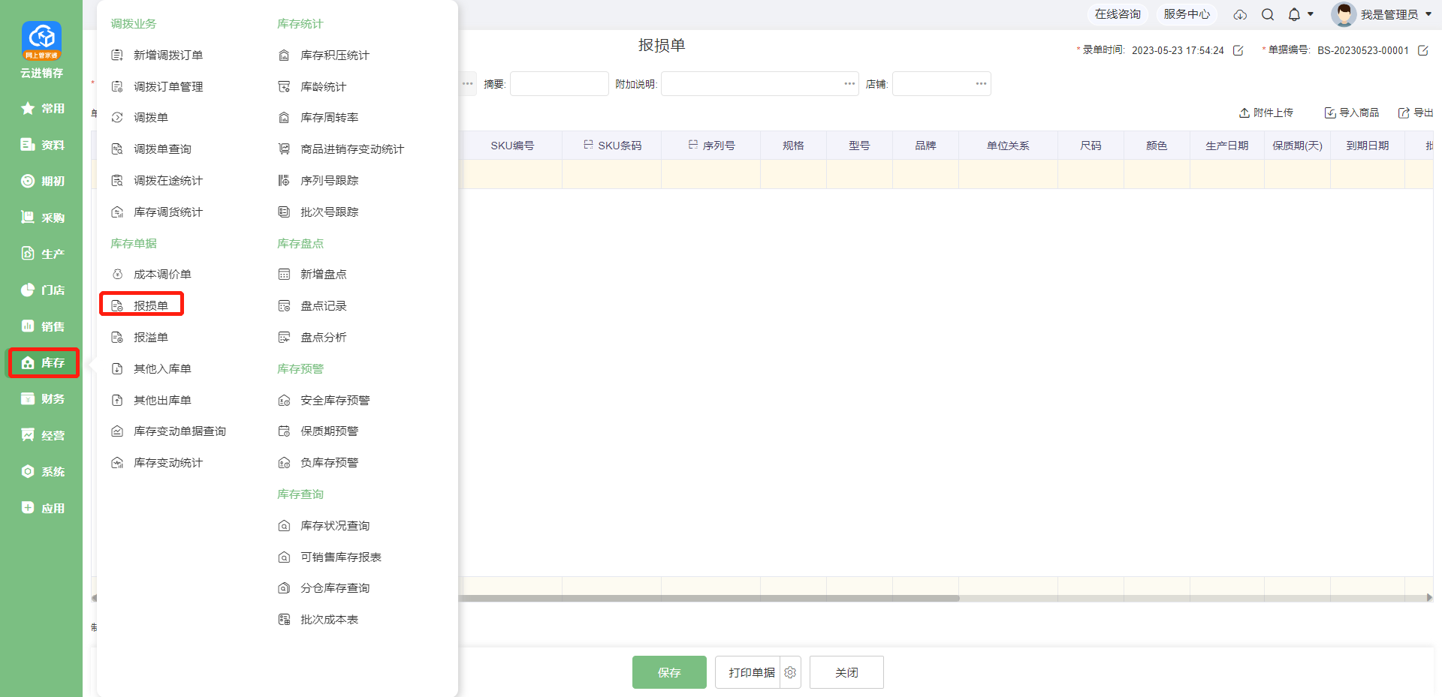Open the 附加说明 ellipsis selector
1442x697 pixels.
coord(849,83)
